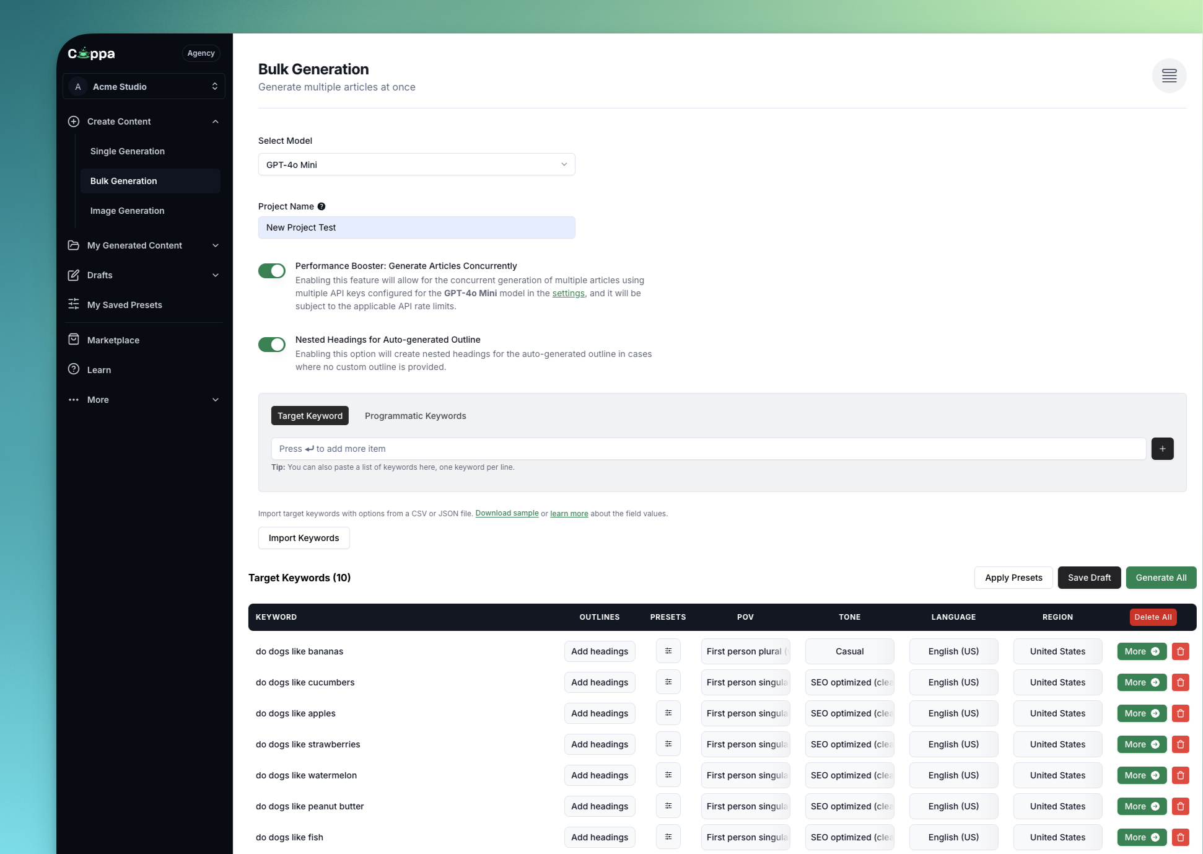Open Marketplace from the sidebar
The height and width of the screenshot is (854, 1203).
(x=113, y=340)
